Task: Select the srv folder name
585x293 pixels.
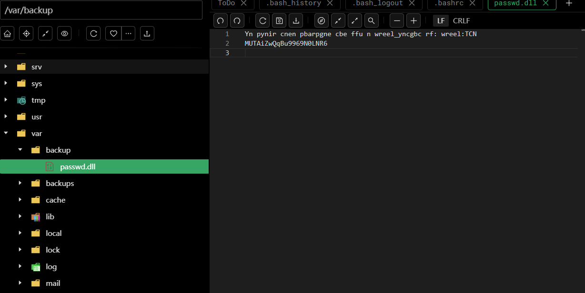Action: pos(37,67)
